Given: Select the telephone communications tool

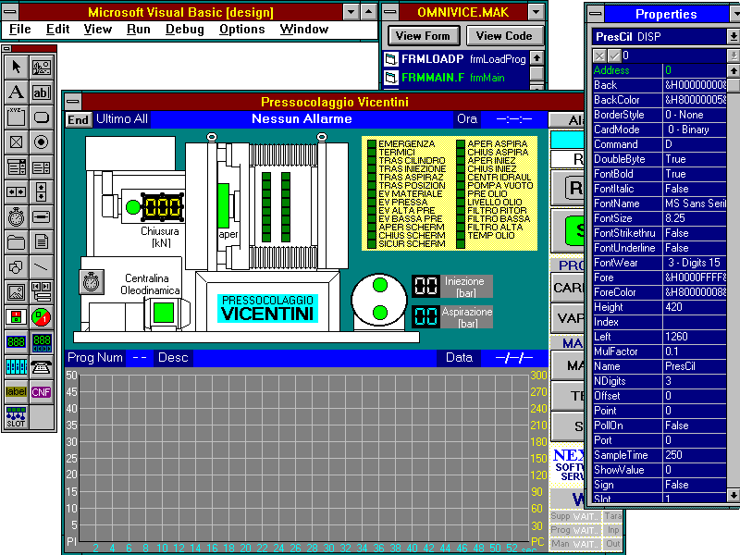Looking at the screenshot, I should 41,367.
